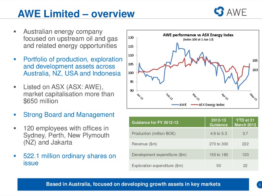This screenshot has width=262, height=196.
Task: Select bullet 'Strong Board and Management'
Action: [69, 115]
